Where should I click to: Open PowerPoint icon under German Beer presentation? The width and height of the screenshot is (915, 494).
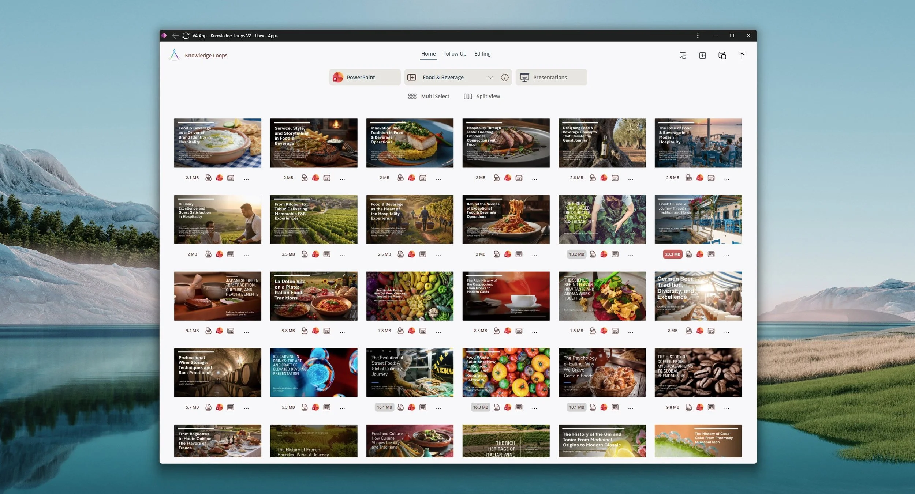point(700,331)
